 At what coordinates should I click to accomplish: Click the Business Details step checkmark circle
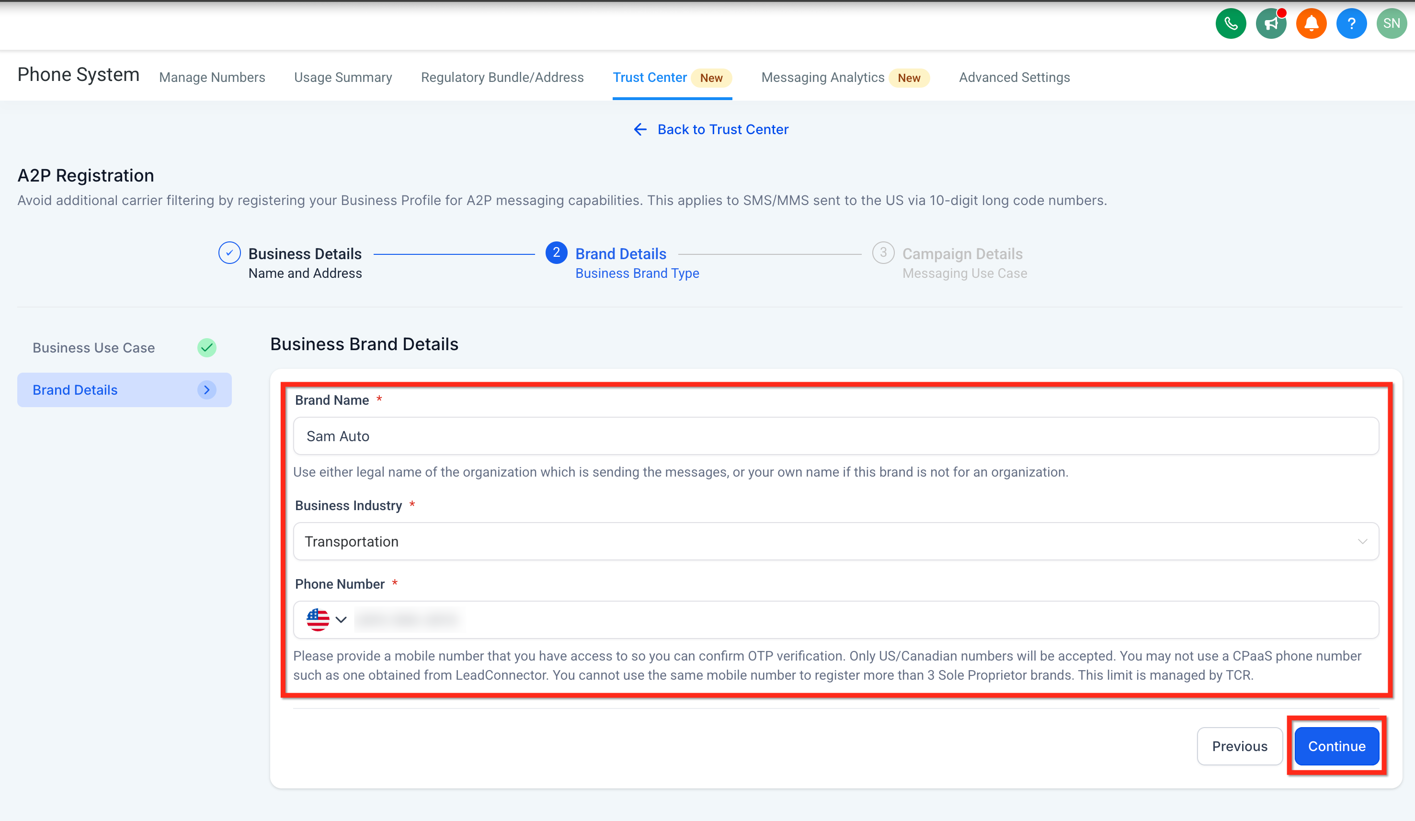pos(229,253)
